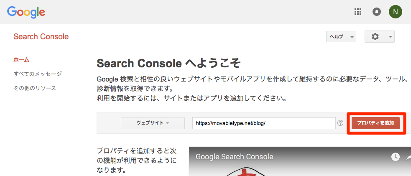Expand the ヘルプ dropdown
This screenshot has height=176, width=411.
point(341,37)
